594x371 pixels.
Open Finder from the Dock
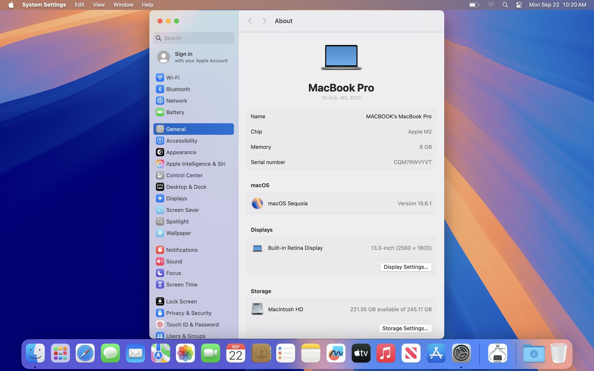point(35,353)
